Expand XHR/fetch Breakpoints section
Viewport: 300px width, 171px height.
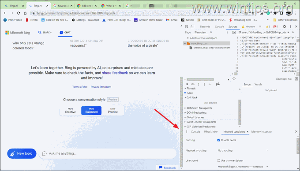[x=199, y=108]
